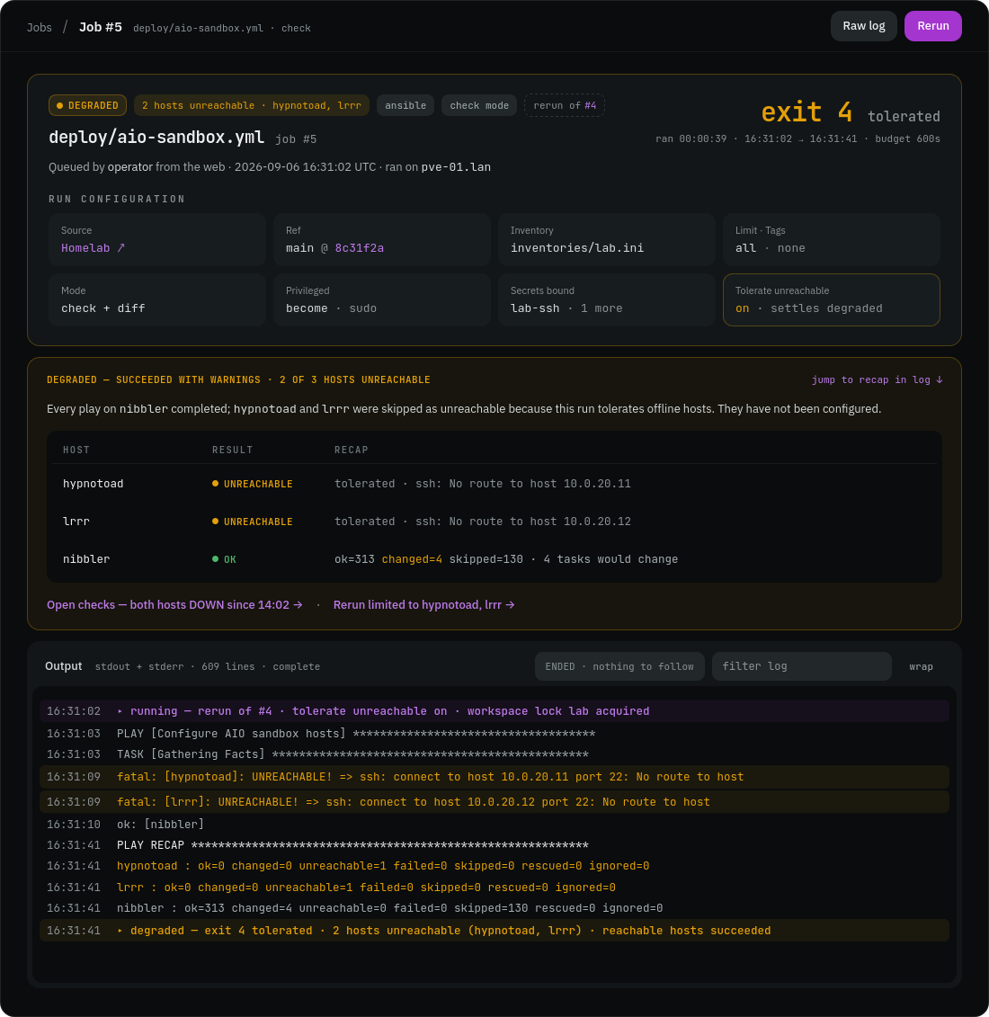Click the UNREACHABLE status for lrrr
989x1017 pixels.
click(x=253, y=522)
